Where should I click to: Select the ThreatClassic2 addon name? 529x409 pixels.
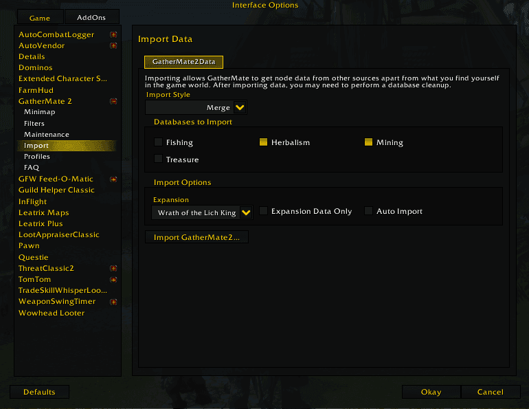pos(46,268)
